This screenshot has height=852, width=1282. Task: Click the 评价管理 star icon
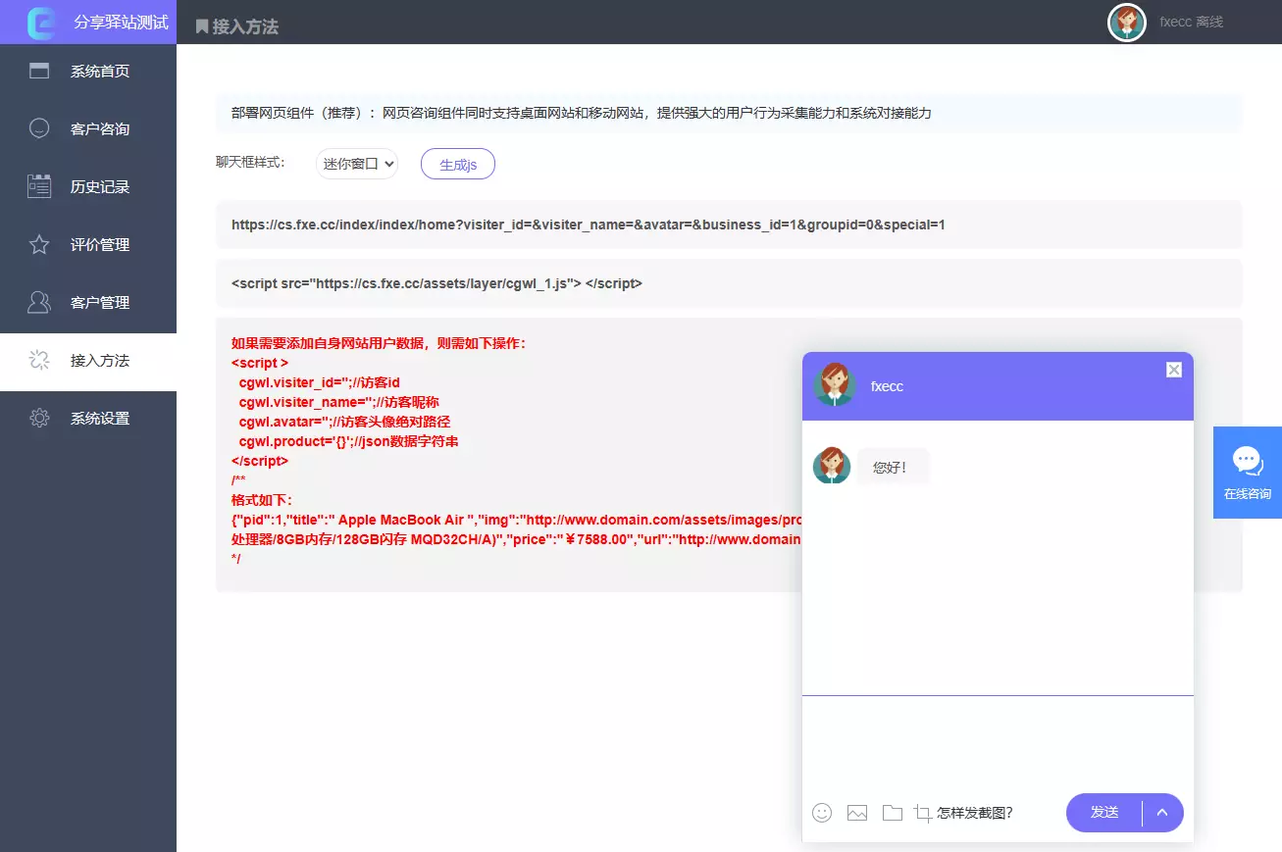(39, 244)
